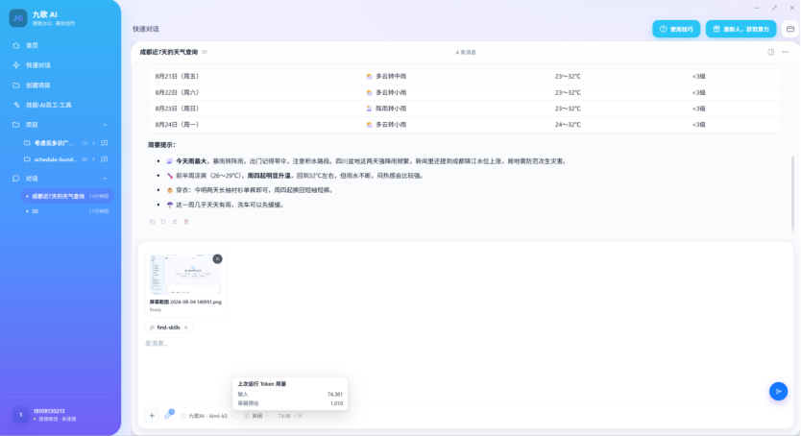Click the chat bubble icon beside 对话
Image resolution: width=801 pixels, height=436 pixels.
click(x=16, y=179)
